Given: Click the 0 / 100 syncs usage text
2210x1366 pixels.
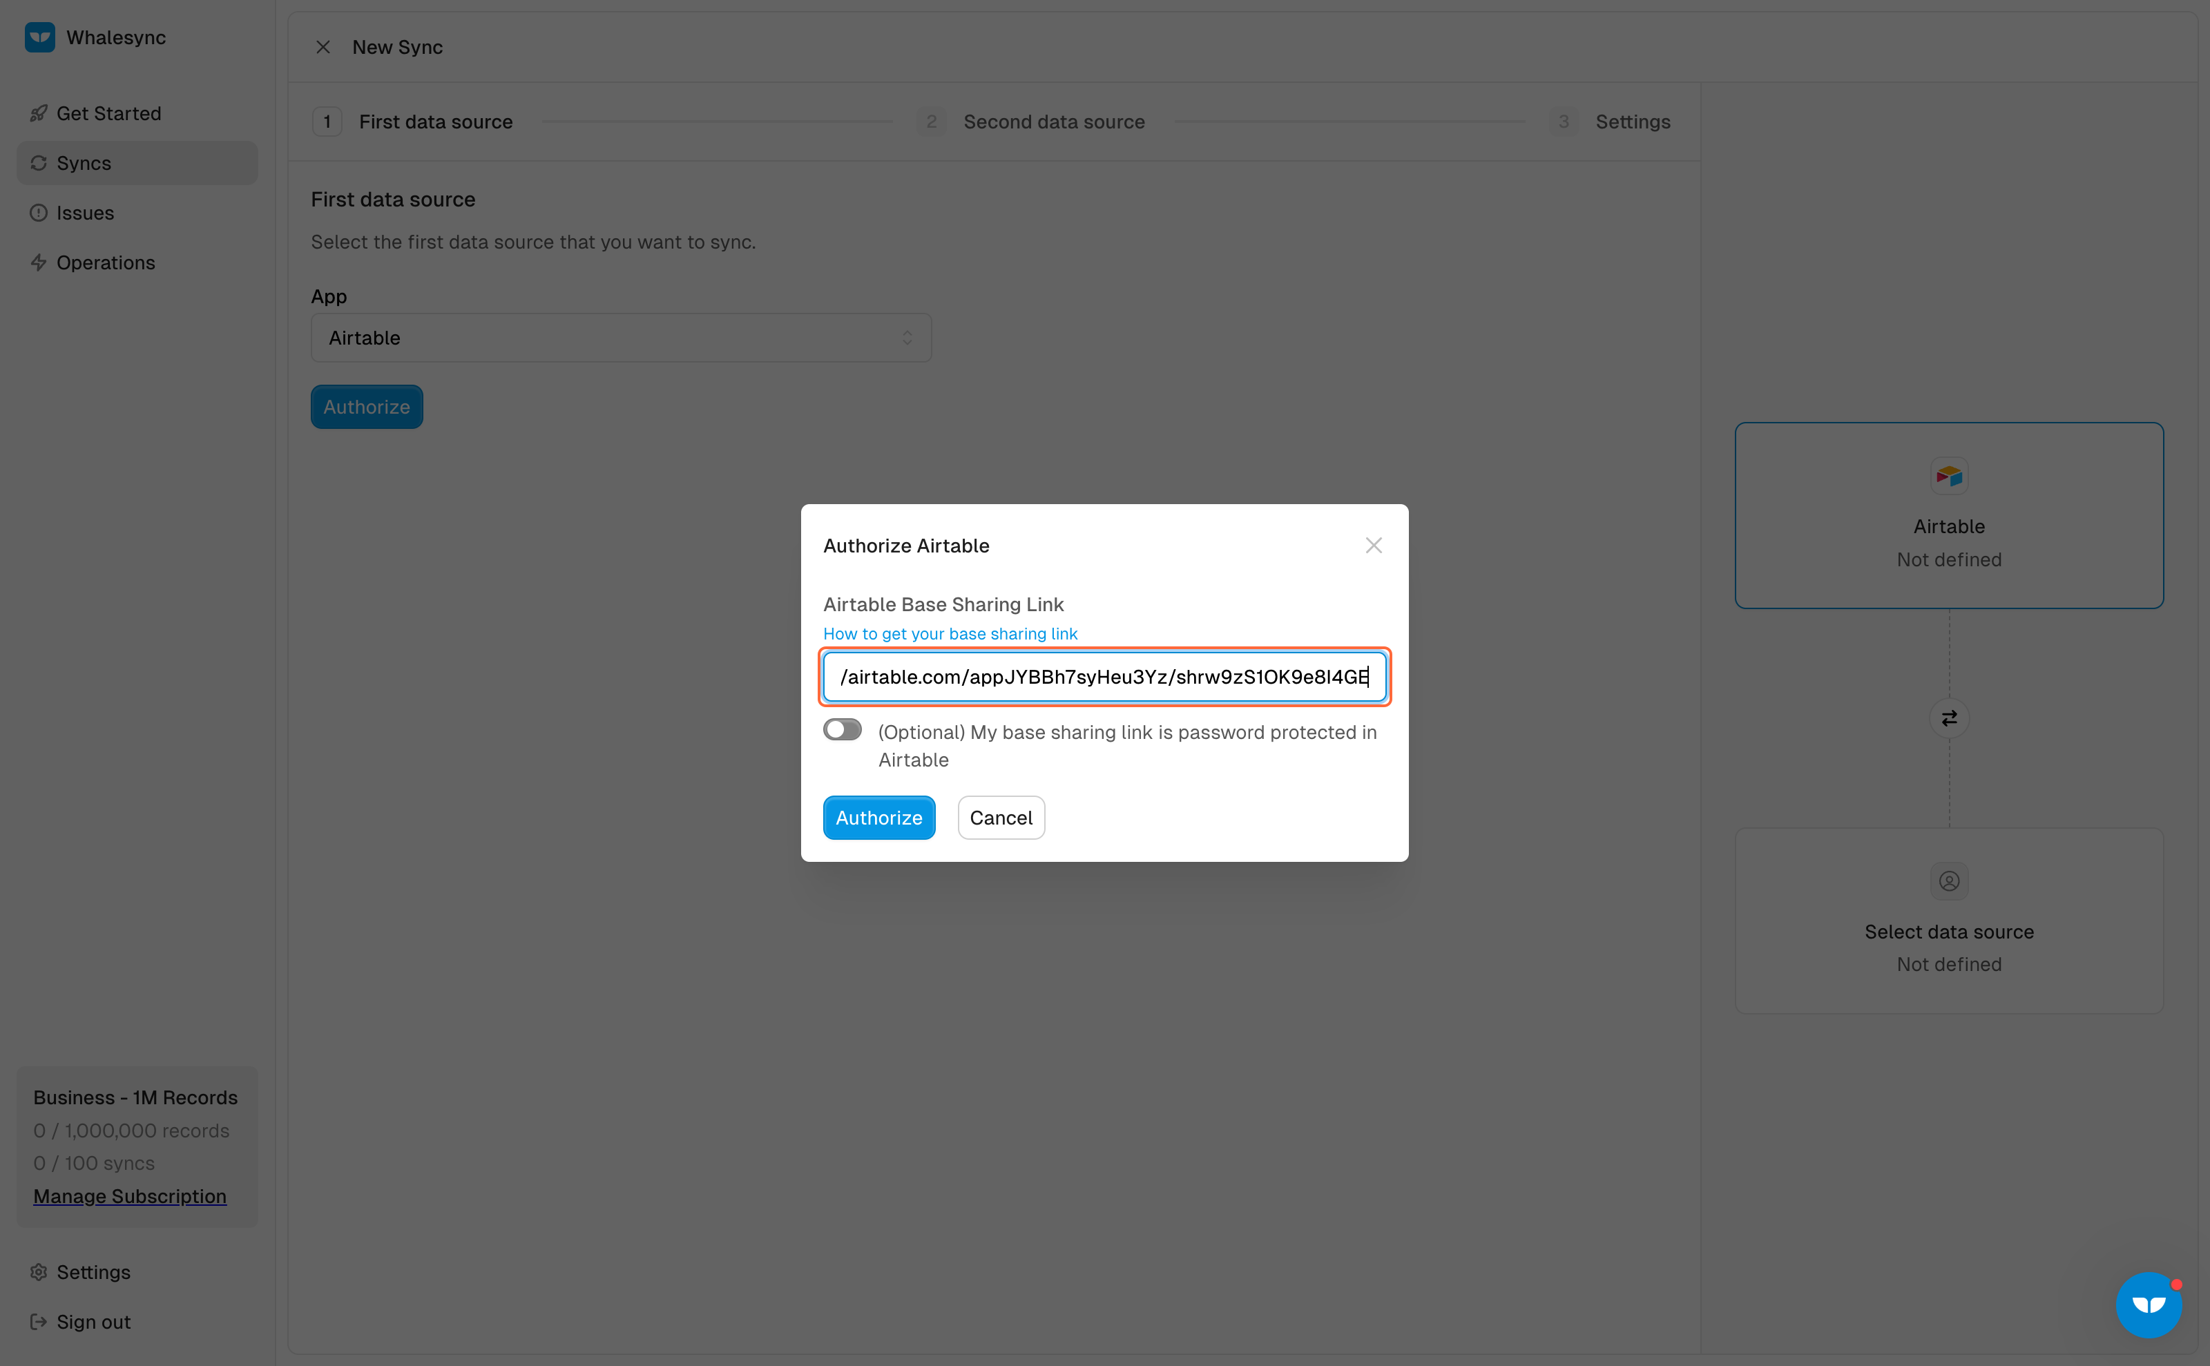Looking at the screenshot, I should [x=94, y=1163].
